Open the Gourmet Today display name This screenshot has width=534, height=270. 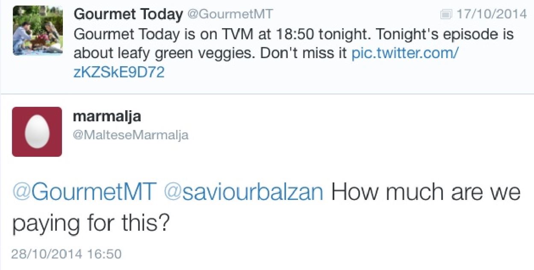pos(128,15)
